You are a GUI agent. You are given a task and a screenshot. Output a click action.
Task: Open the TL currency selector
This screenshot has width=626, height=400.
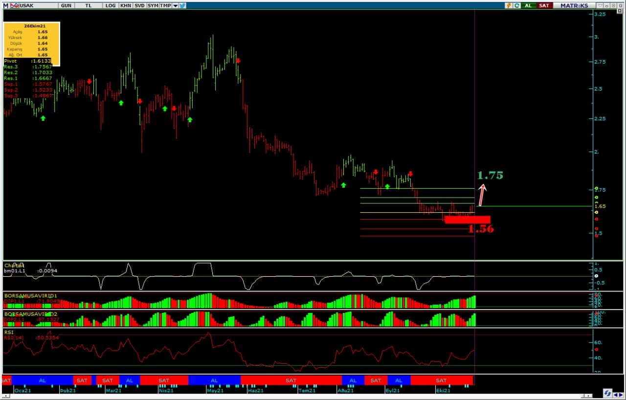(x=89, y=5)
